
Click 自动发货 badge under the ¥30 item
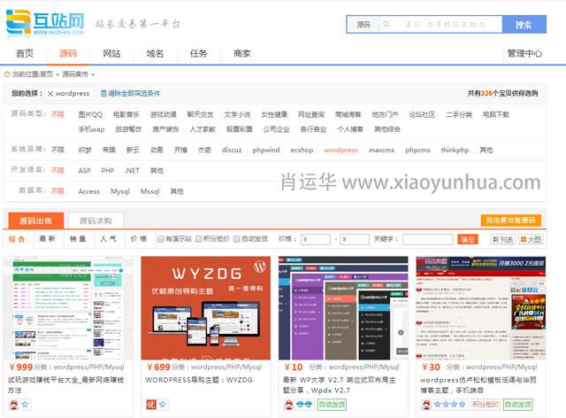coord(517,404)
